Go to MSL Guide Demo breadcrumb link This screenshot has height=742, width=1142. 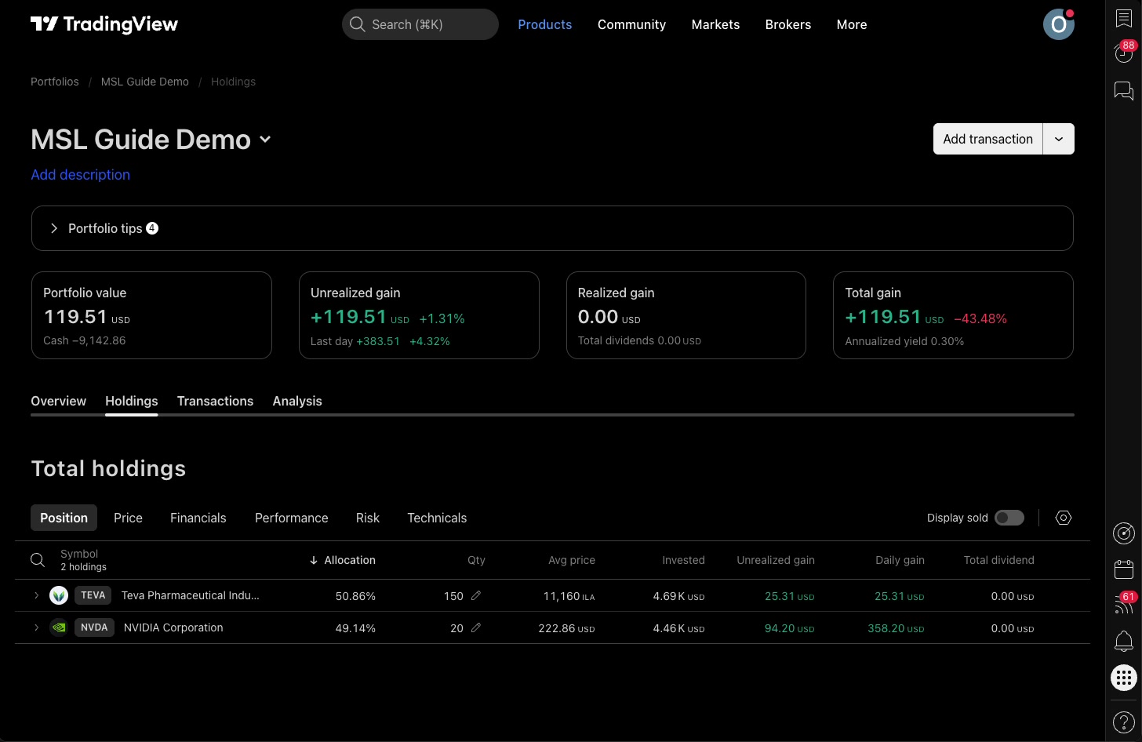pos(145,82)
